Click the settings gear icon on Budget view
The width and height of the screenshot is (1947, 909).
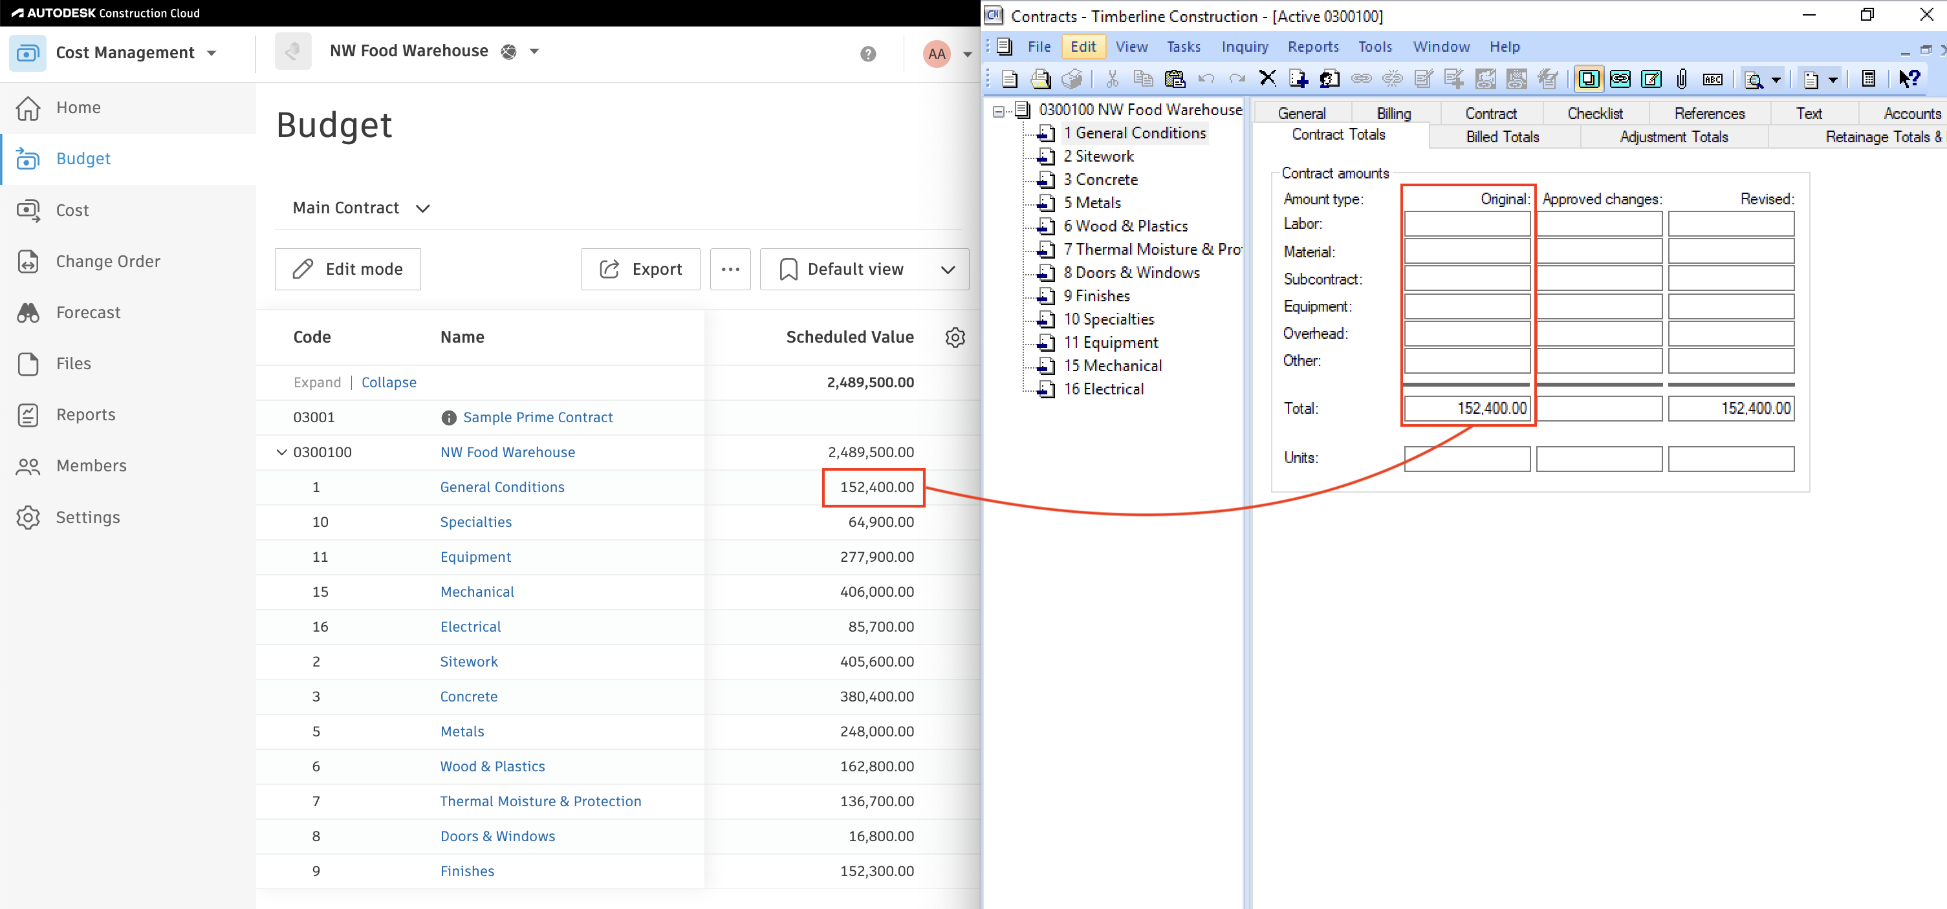955,337
